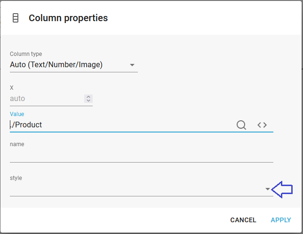The image size is (303, 234).
Task: Click the blue outlined arrow pointing at style
Action: (283, 189)
